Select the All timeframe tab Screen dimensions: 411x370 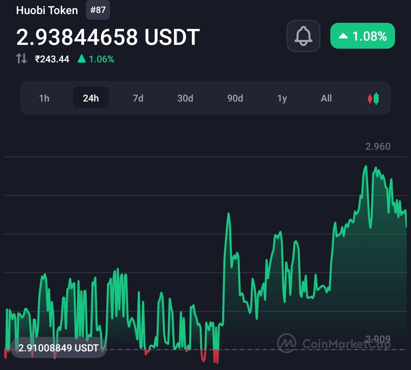tap(326, 98)
